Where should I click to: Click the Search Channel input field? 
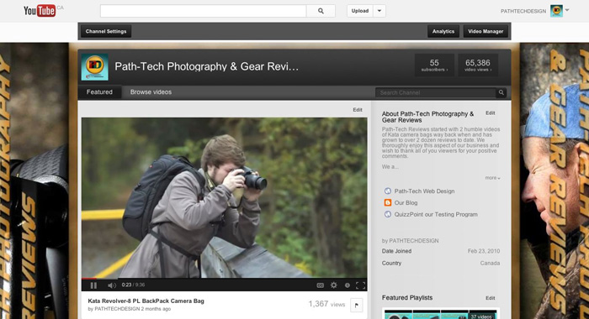coord(436,92)
